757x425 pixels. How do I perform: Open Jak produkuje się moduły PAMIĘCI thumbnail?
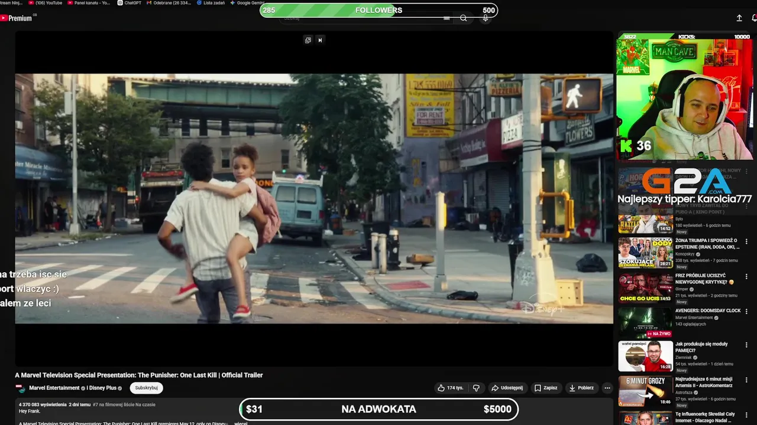click(645, 356)
